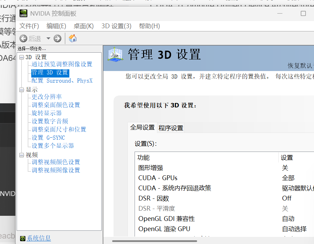The width and height of the screenshot is (314, 244).
Task: Select 管理 3D 设置 tree item
Action: tap(50, 72)
